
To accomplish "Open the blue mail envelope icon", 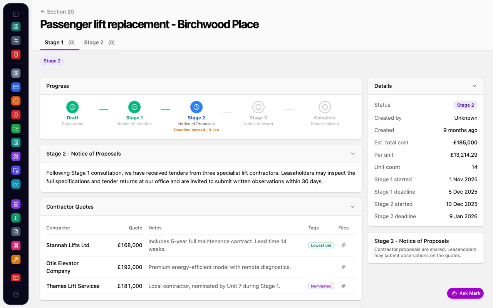I will point(16,87).
